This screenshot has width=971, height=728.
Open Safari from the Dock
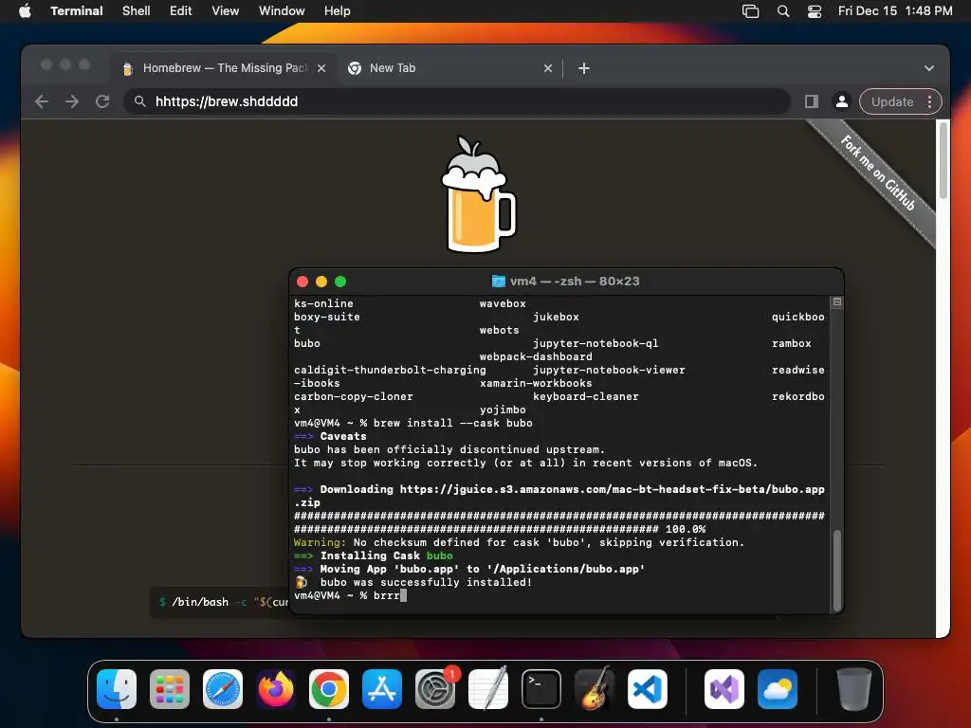[223, 689]
